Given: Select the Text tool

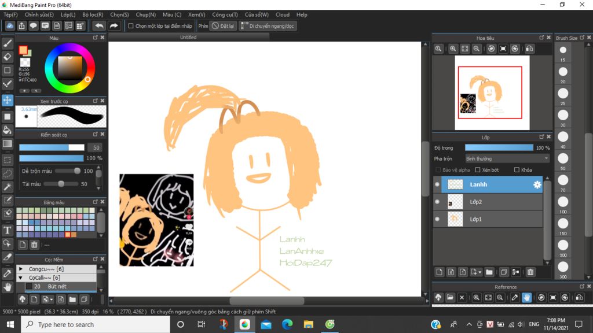Looking at the screenshot, I should [x=8, y=231].
